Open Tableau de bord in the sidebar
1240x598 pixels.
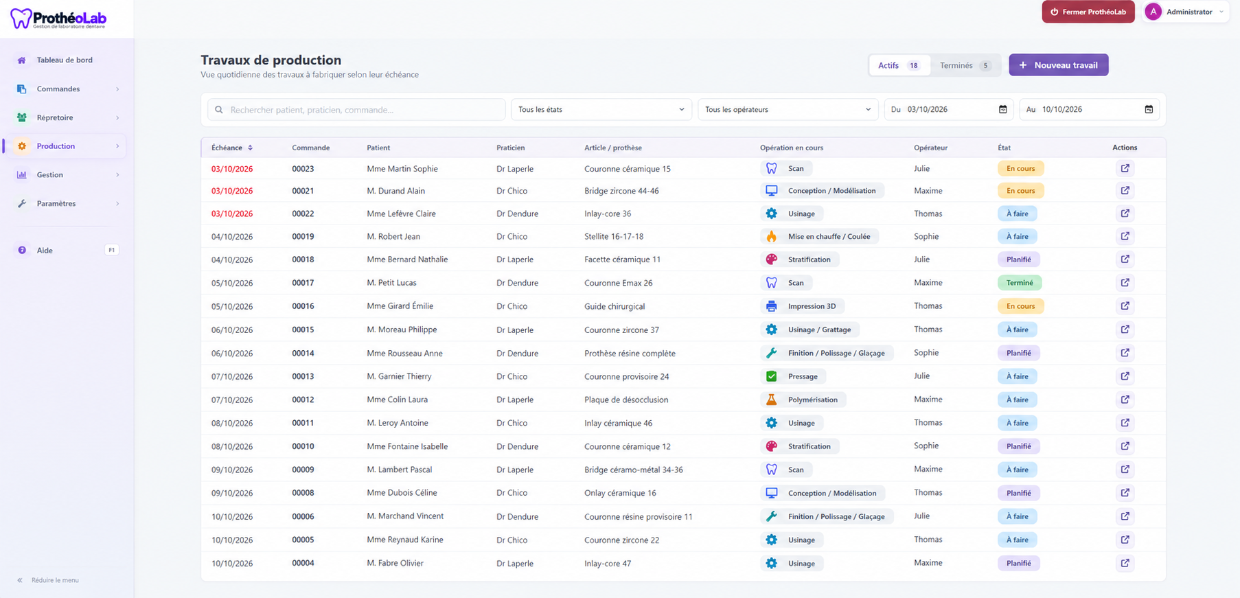pyautogui.click(x=67, y=60)
